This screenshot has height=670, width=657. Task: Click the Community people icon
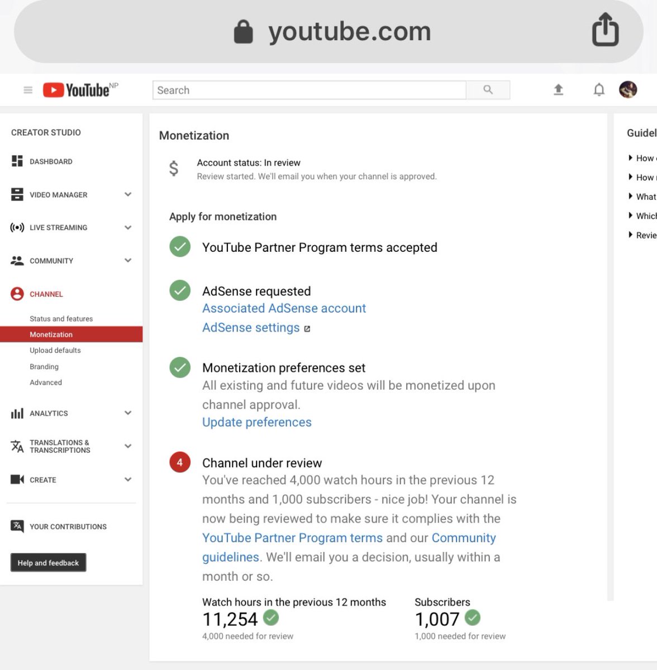(x=17, y=261)
